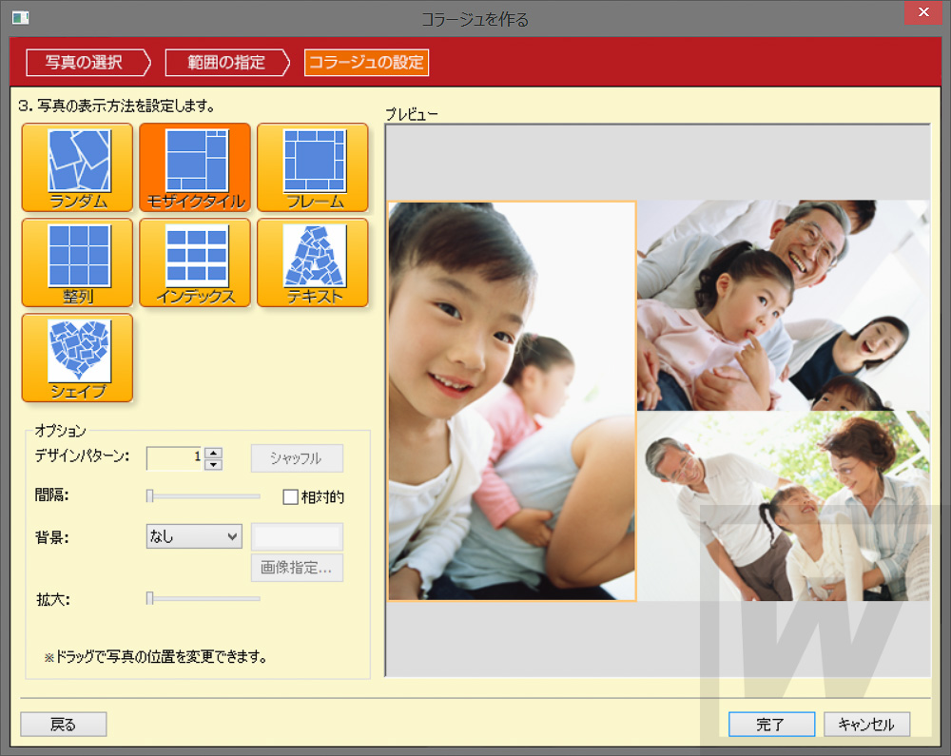This screenshot has width=951, height=756.
Task: Select the preview photo of grandparents with girl
Action: 783,506
